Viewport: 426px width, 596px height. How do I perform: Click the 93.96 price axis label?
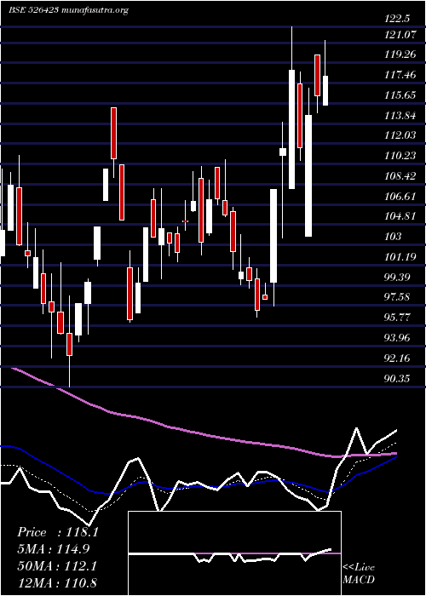pos(398,337)
